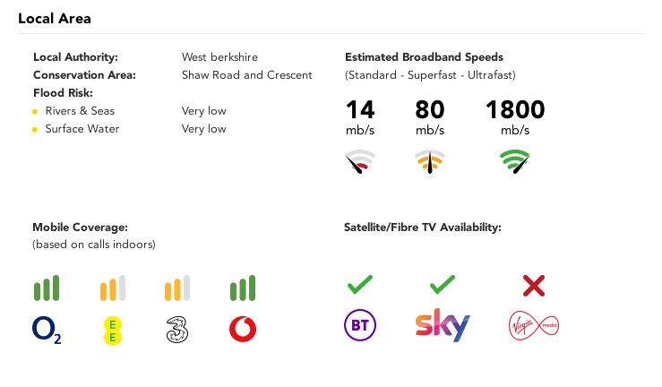
Task: Click the O2 signal strength bars
Action: 47,288
